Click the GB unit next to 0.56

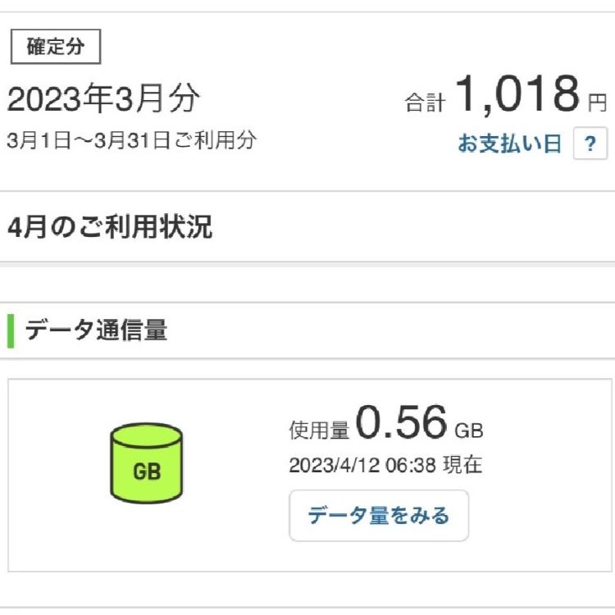coord(469,430)
